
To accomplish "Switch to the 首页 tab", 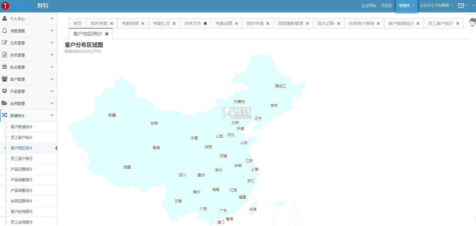I will [78, 23].
